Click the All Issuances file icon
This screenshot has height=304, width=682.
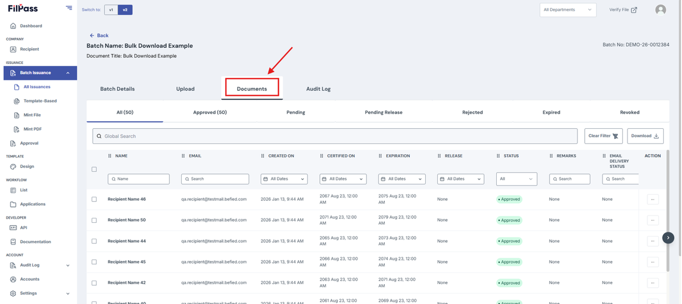[17, 87]
